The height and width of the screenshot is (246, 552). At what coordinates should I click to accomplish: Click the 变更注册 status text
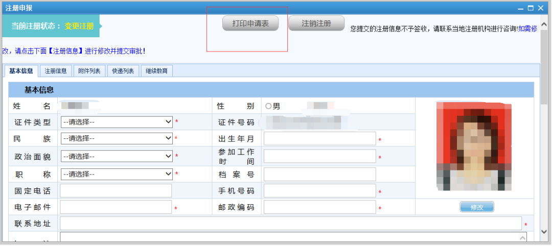[79, 26]
